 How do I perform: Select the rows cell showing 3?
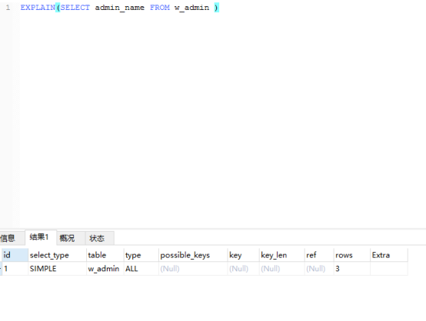pos(352,269)
